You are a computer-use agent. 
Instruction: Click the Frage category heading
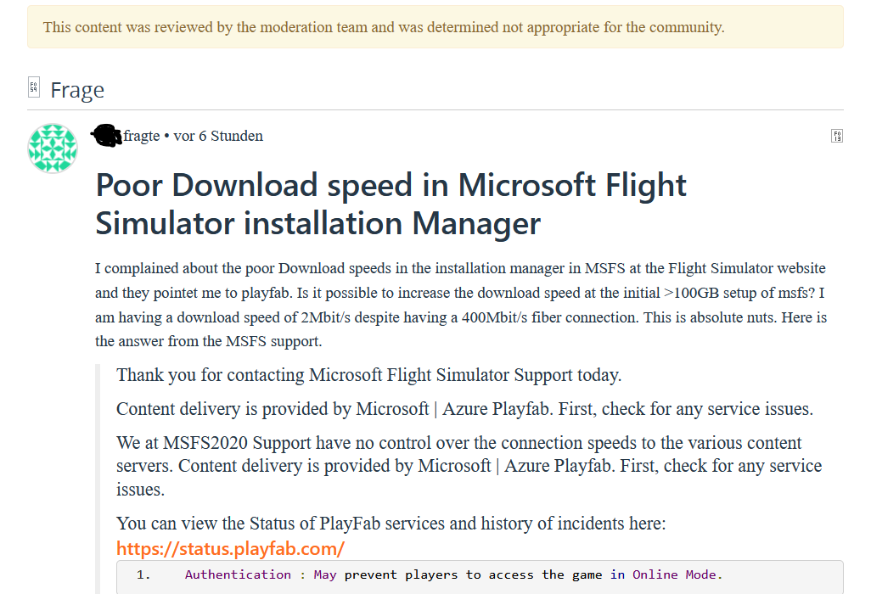[x=78, y=89]
